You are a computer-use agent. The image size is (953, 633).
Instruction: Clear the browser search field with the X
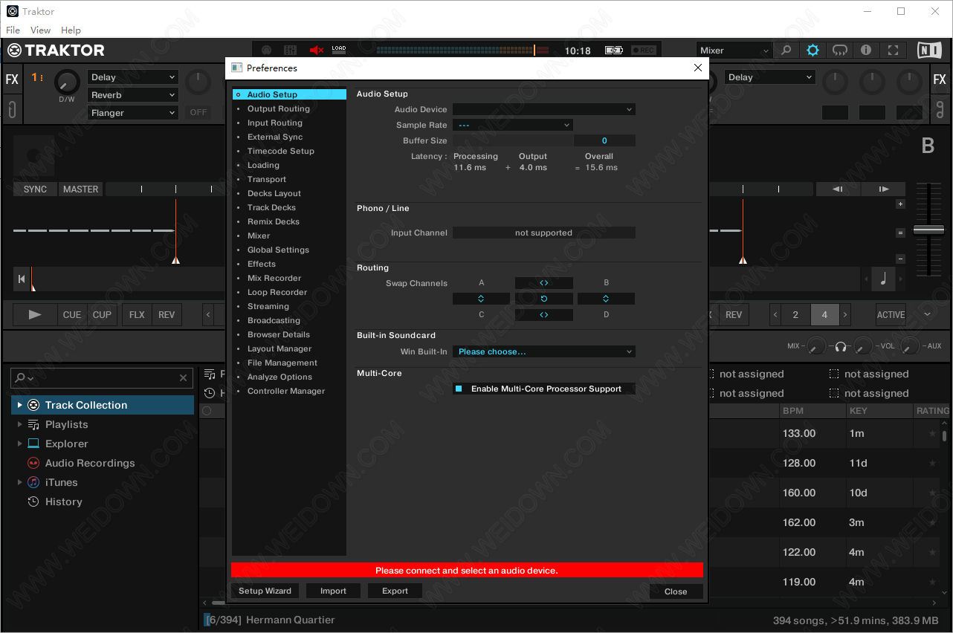tap(184, 378)
